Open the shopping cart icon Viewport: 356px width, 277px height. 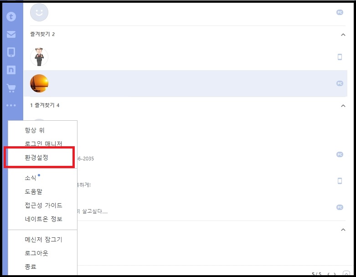coord(11,88)
